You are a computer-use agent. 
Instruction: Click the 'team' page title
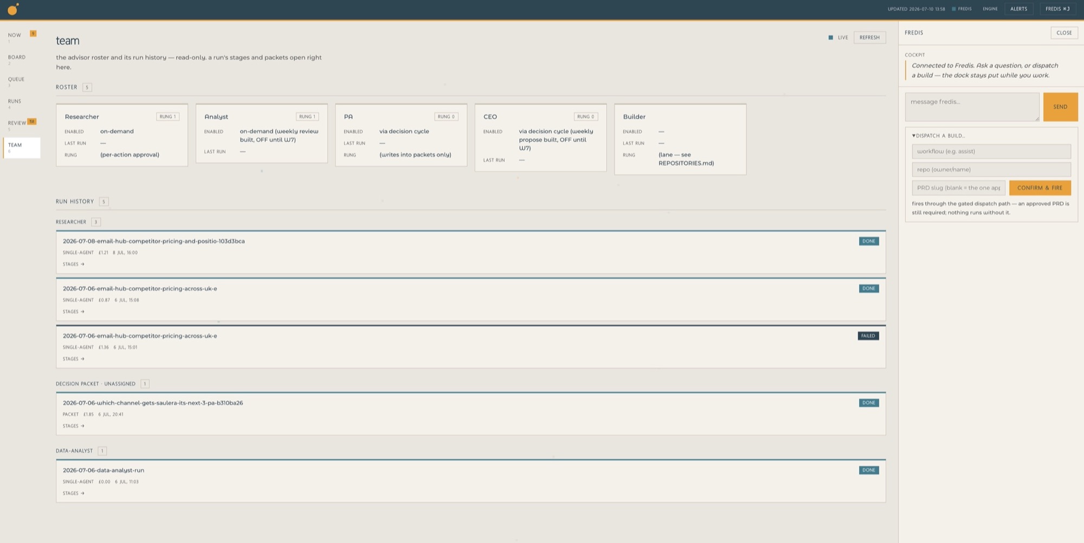click(x=68, y=41)
